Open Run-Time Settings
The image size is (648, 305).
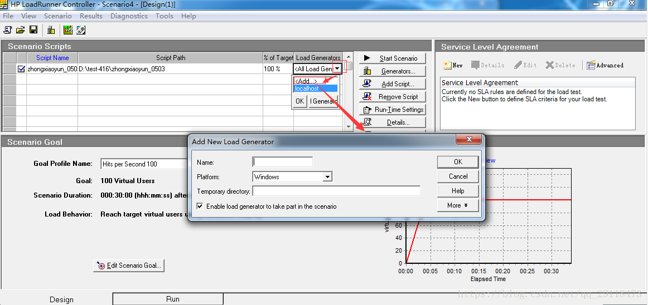click(392, 110)
